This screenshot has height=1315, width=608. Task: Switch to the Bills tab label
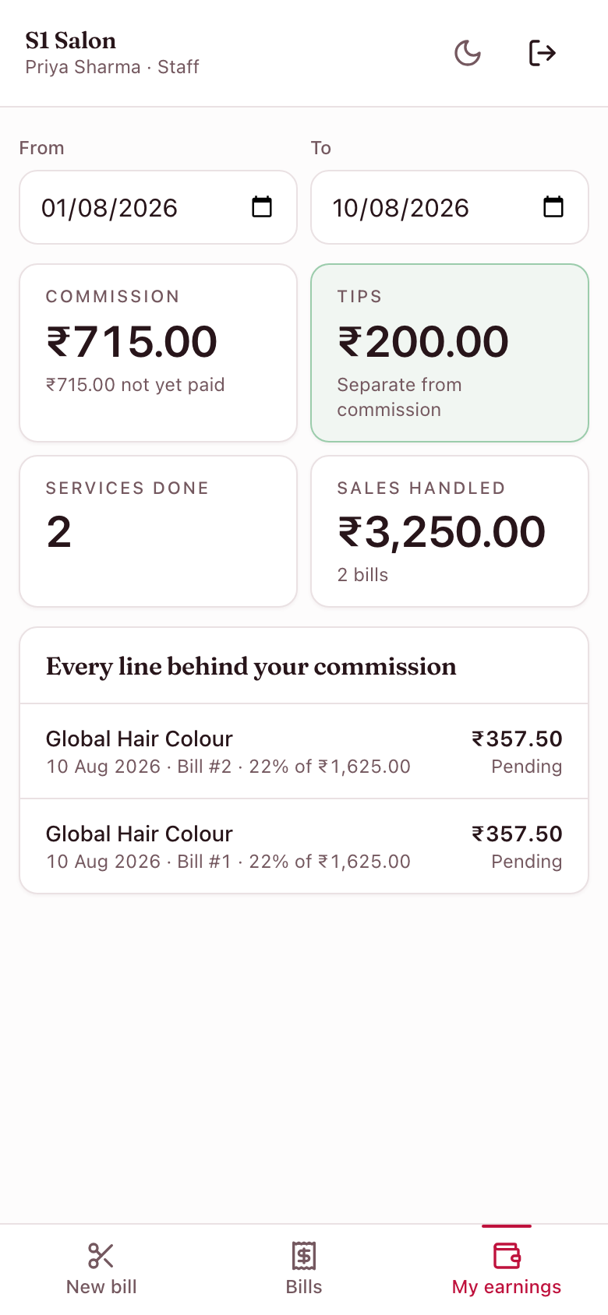[304, 1287]
